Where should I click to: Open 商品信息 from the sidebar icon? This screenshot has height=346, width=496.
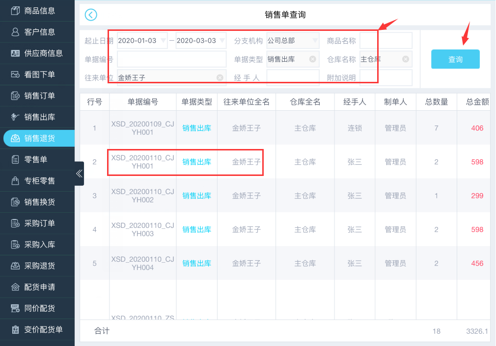click(15, 11)
